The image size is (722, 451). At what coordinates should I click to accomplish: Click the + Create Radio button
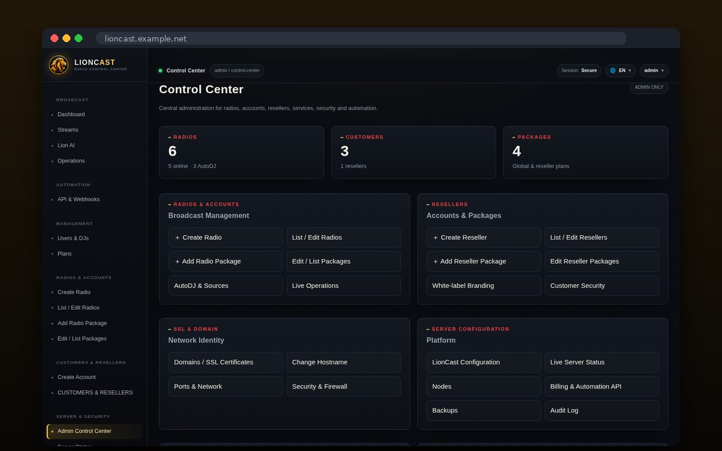226,238
